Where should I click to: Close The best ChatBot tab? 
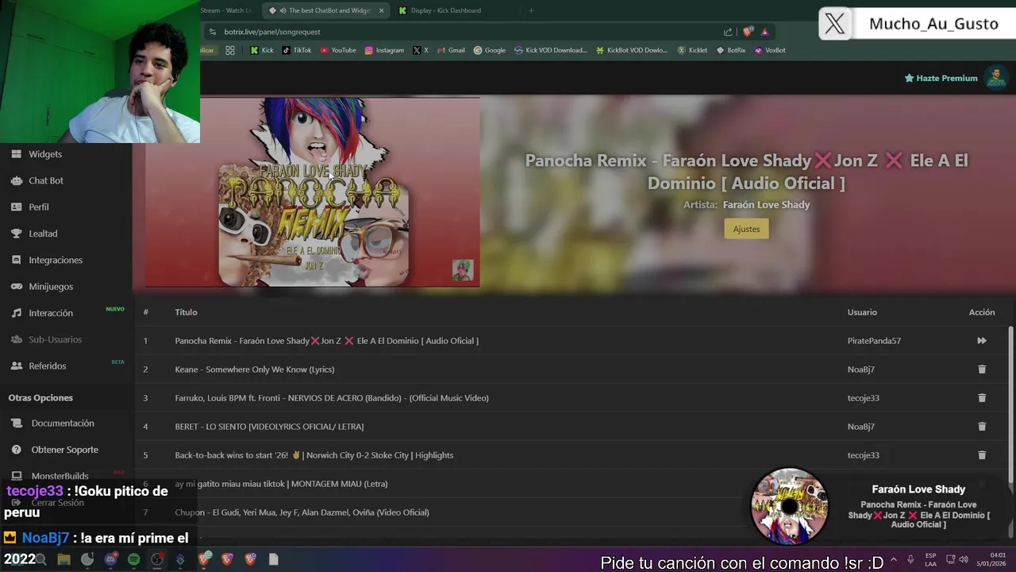[382, 10]
